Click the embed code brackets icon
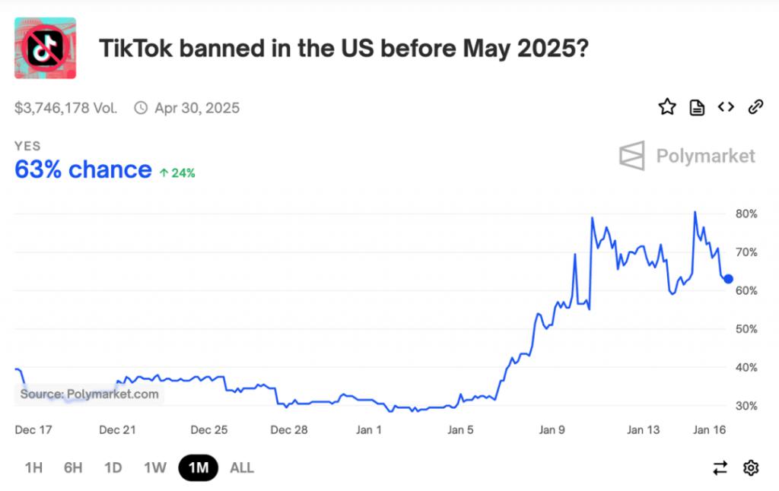 (726, 106)
